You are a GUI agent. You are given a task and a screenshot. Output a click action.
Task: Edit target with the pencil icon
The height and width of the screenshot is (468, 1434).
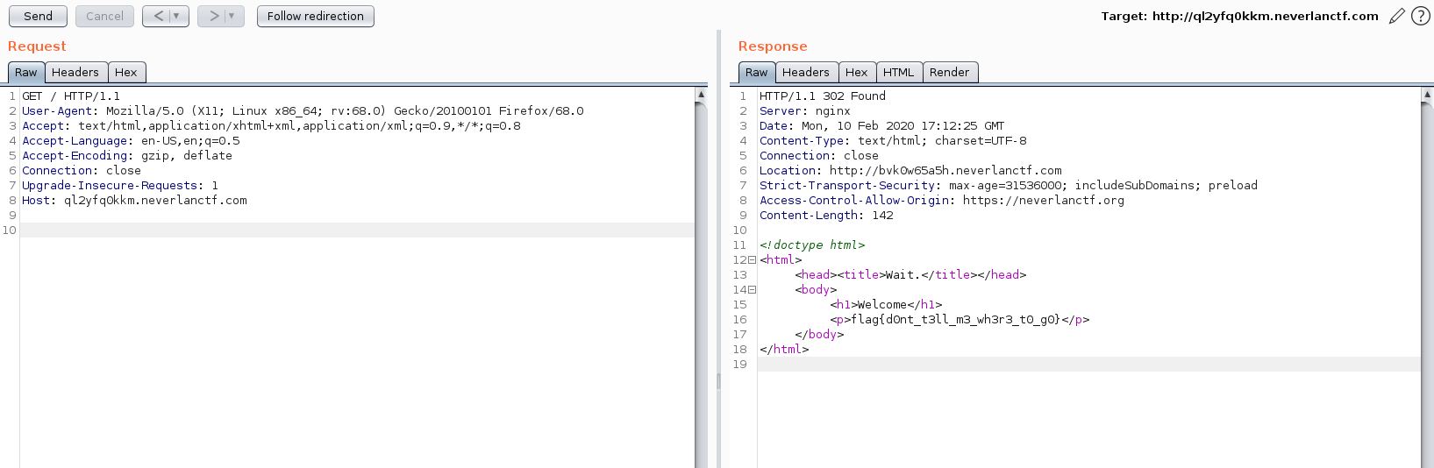click(1397, 16)
